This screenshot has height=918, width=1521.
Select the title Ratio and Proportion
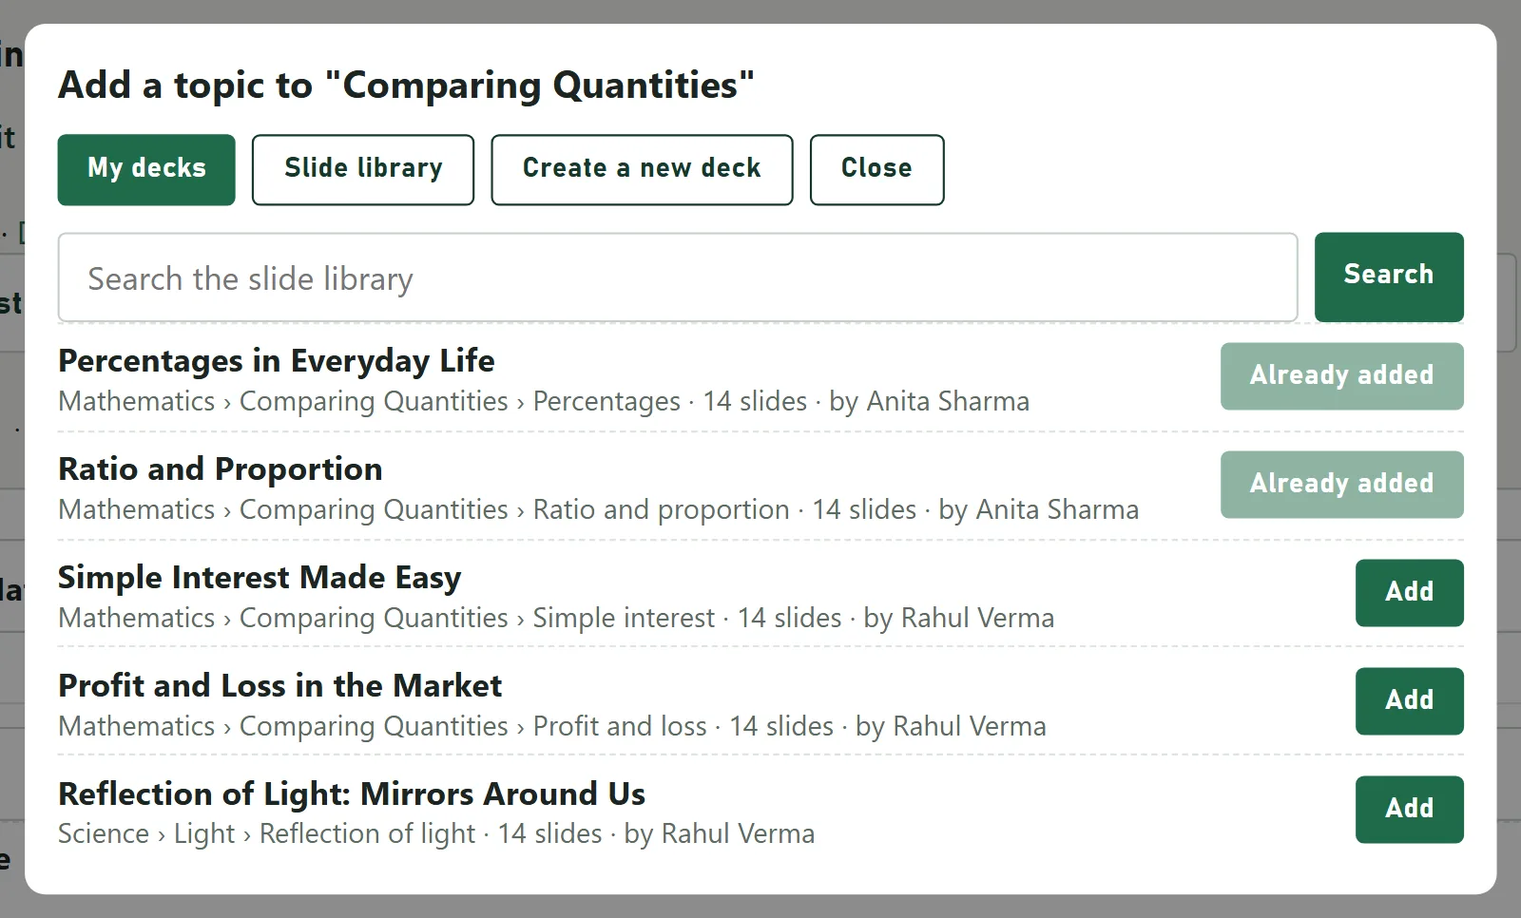tap(221, 469)
